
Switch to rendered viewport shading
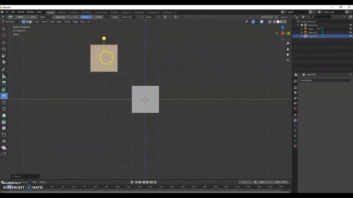click(285, 22)
